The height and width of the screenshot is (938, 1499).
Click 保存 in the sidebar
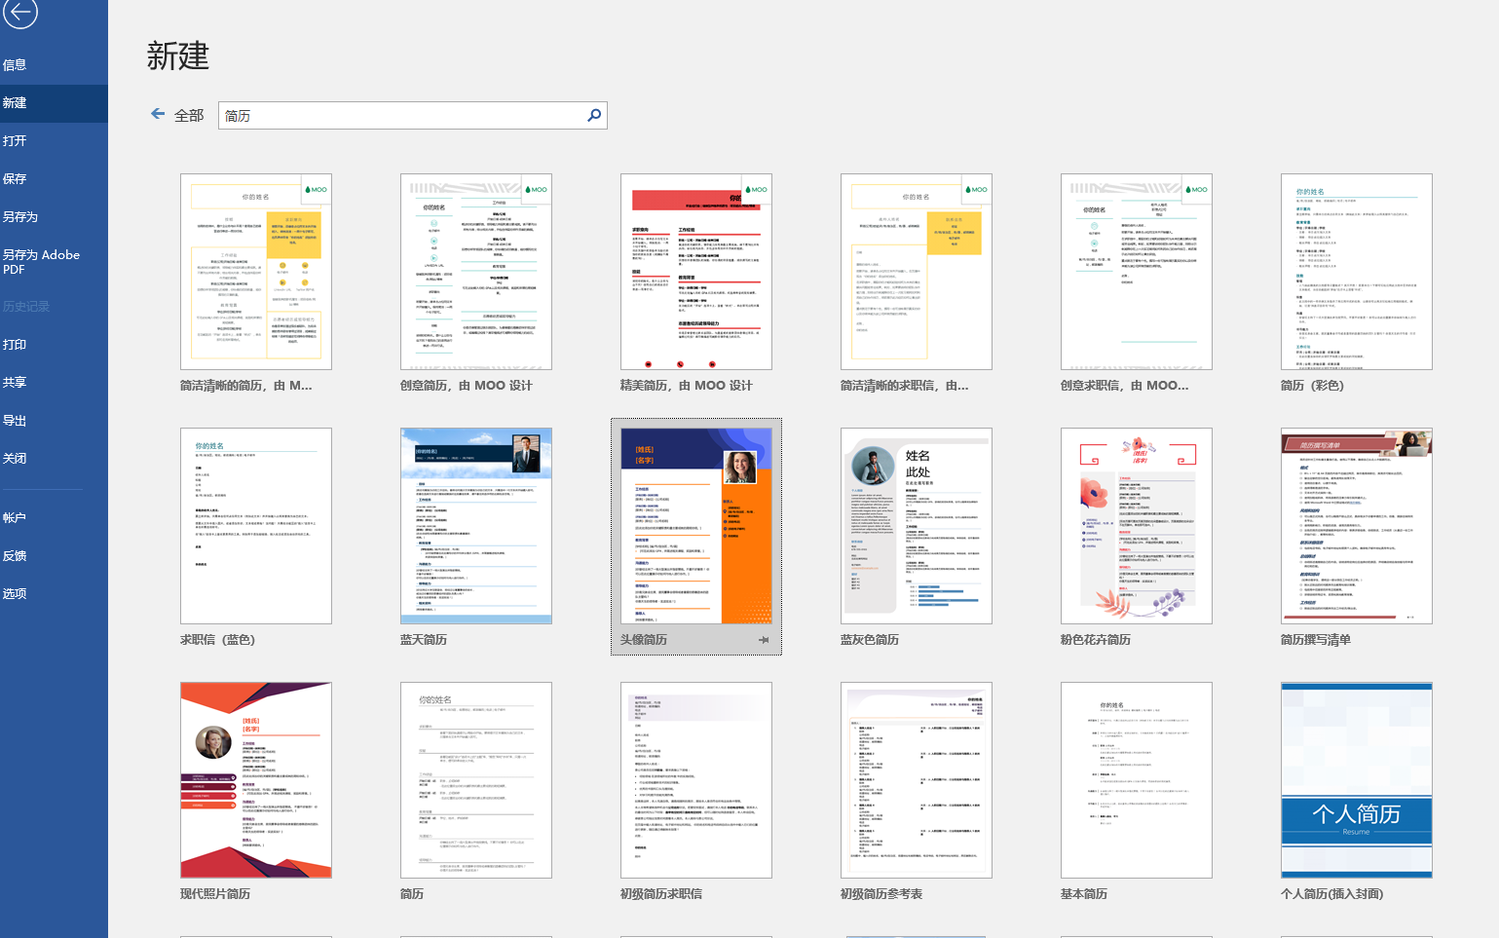pyautogui.click(x=54, y=178)
